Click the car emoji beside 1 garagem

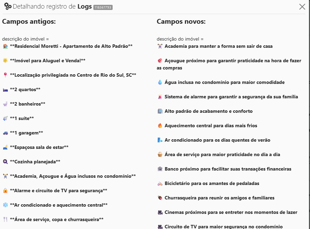coord(5,133)
